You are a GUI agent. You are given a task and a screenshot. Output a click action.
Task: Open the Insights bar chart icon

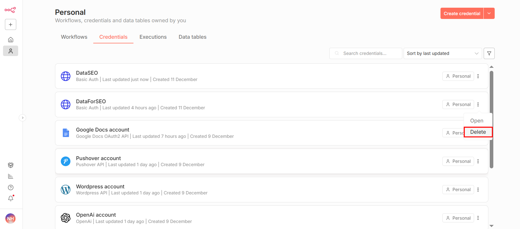tap(10, 176)
